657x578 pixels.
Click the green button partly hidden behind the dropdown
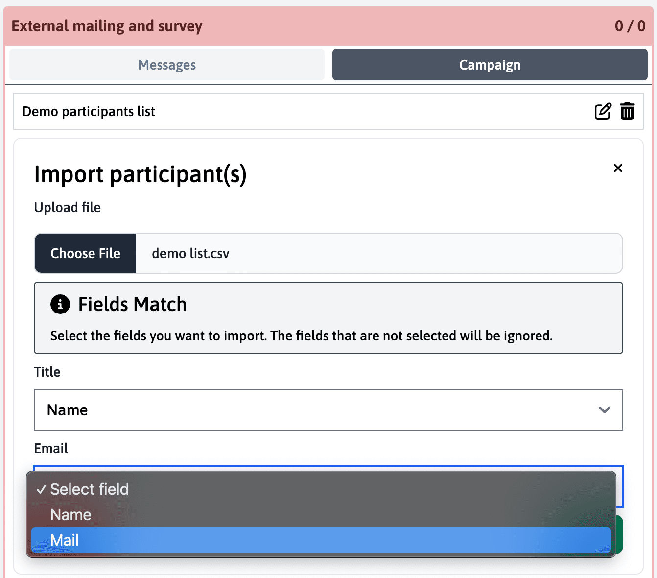[619, 534]
